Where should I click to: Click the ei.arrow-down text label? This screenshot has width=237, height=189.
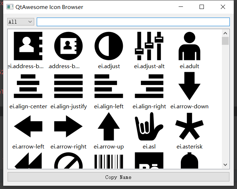click(x=189, y=107)
